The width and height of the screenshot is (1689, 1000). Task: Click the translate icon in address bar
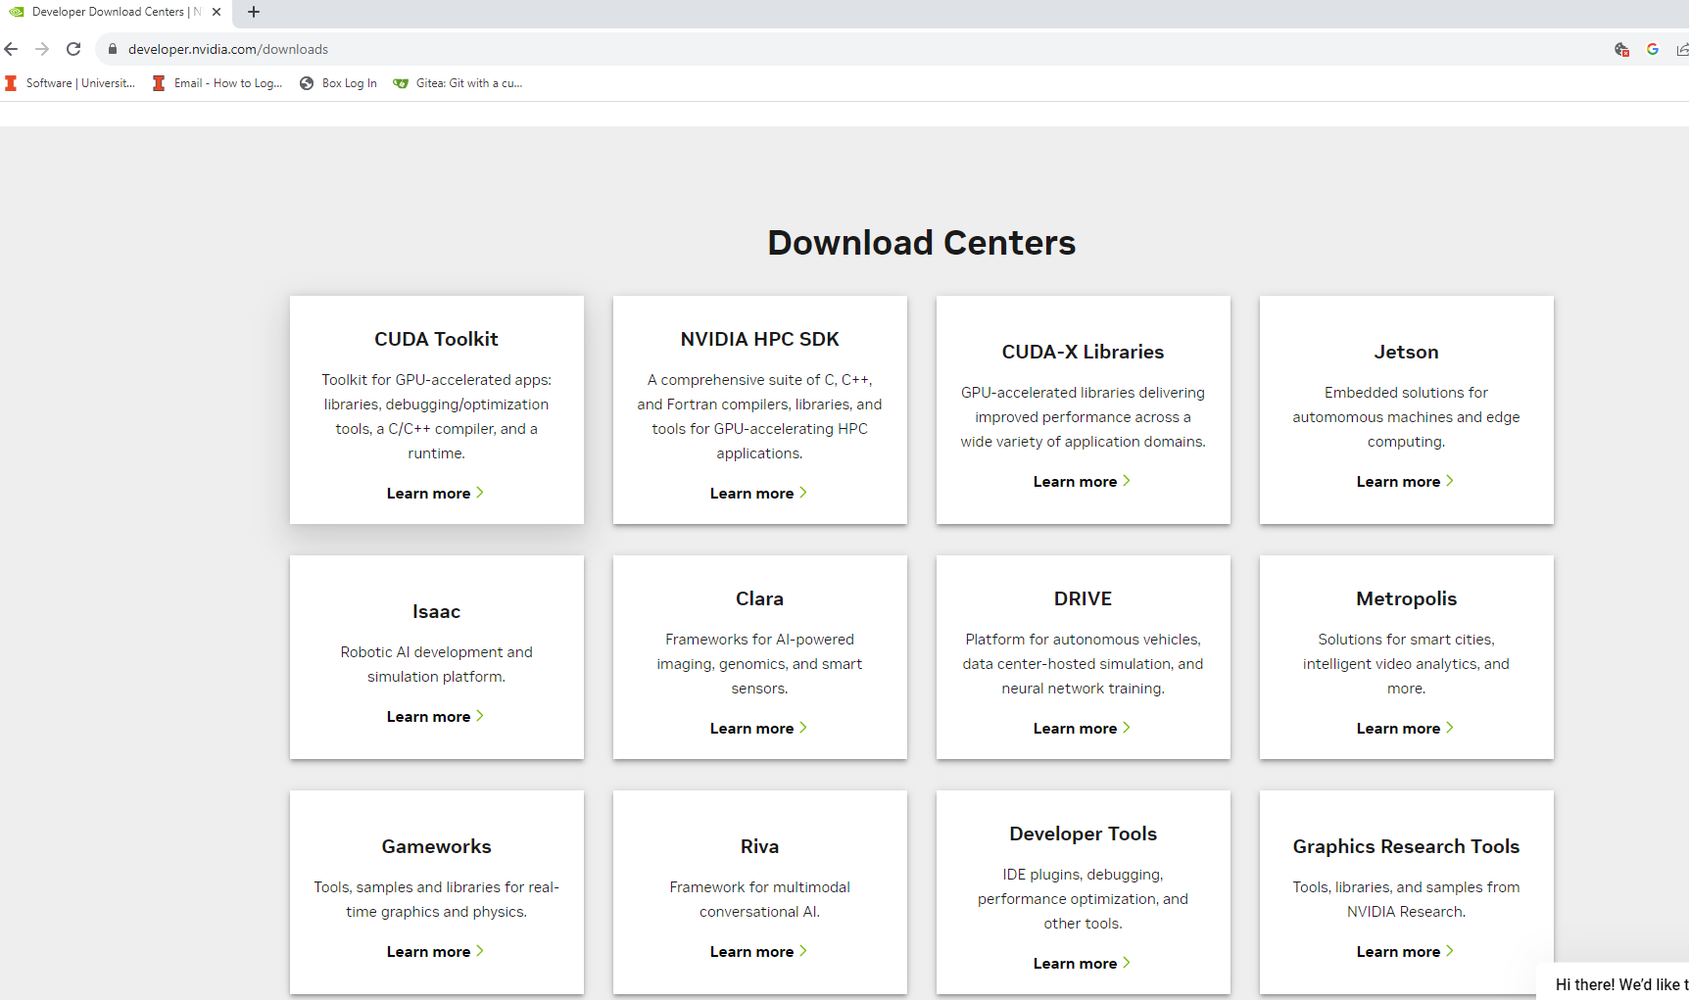pos(1621,49)
